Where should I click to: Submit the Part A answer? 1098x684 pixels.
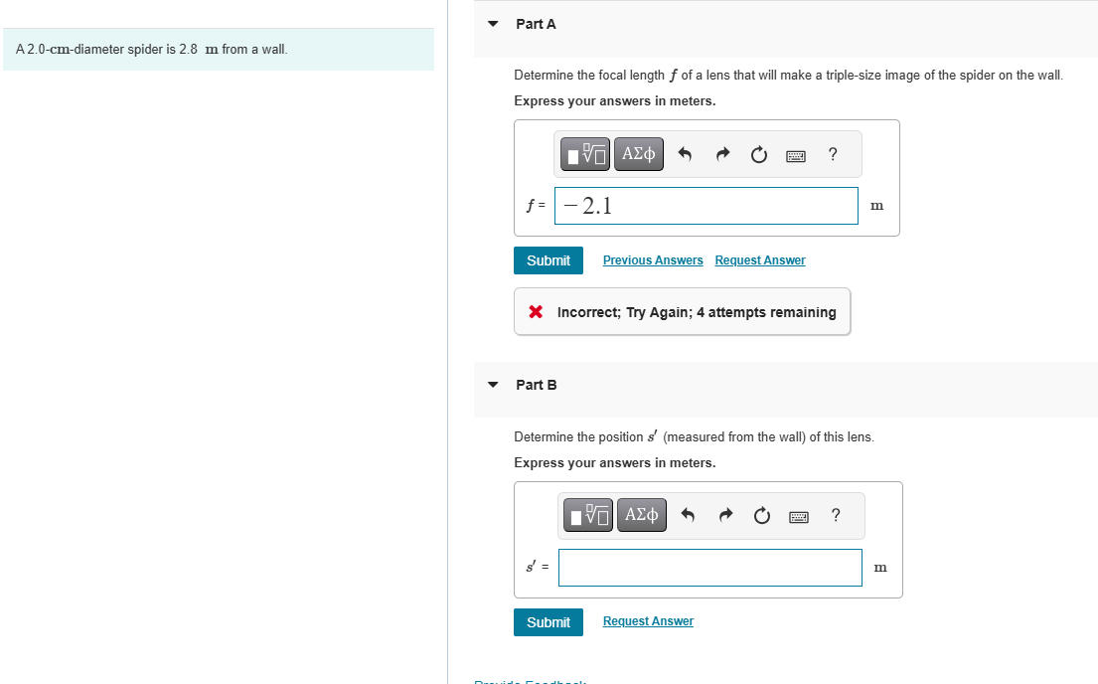click(548, 259)
